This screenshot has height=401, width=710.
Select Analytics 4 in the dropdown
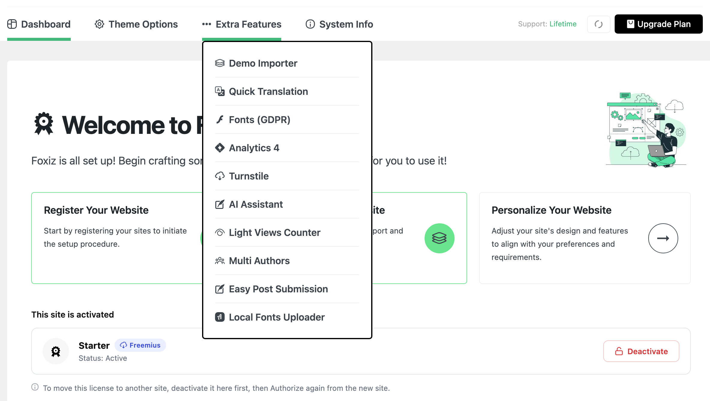point(287,148)
